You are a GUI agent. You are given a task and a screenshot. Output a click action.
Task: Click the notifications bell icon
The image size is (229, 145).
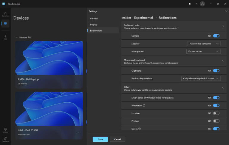(190, 4)
